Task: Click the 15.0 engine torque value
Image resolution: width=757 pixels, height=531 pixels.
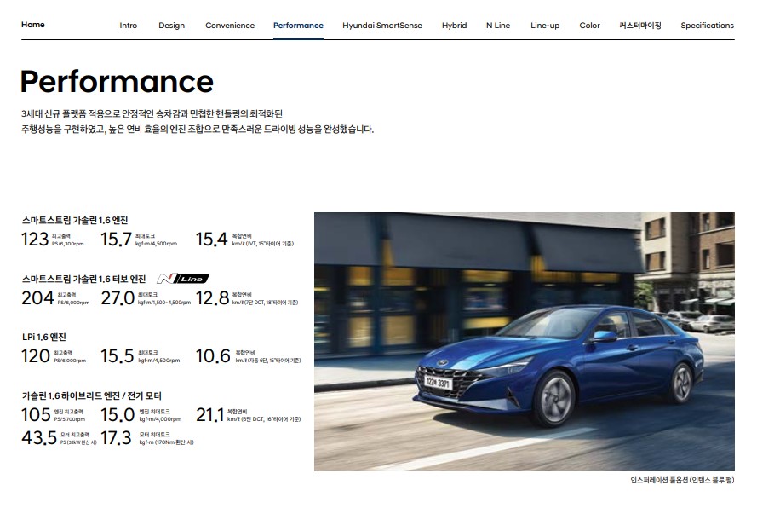Action: [118, 414]
